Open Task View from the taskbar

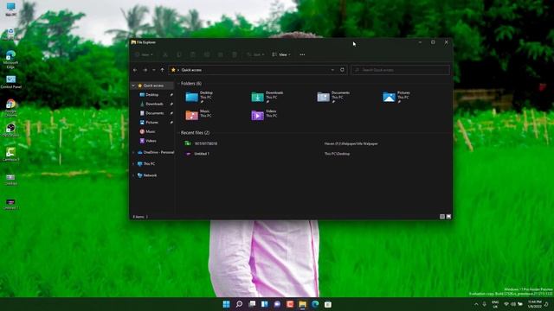click(252, 304)
